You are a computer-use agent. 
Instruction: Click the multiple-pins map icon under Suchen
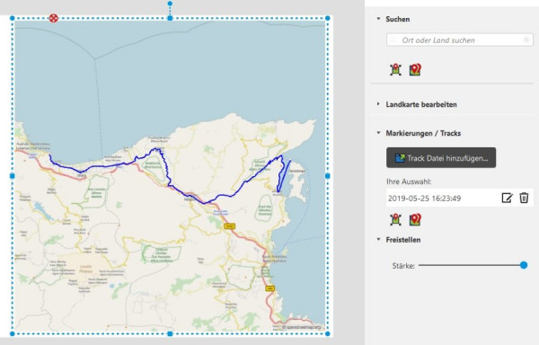click(x=415, y=70)
